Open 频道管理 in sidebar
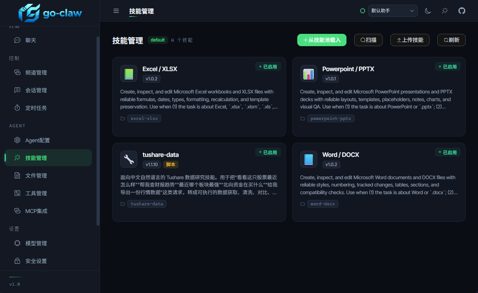Viewport: 478px width, 293px height. 48,72
